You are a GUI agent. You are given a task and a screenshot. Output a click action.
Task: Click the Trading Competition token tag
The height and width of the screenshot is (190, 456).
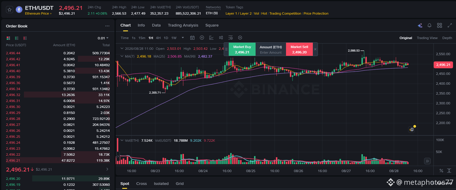[285, 13]
